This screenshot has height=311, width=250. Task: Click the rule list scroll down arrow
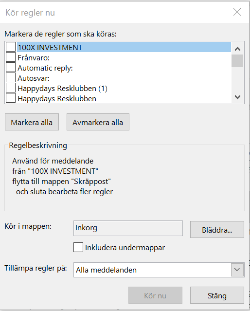click(x=237, y=97)
